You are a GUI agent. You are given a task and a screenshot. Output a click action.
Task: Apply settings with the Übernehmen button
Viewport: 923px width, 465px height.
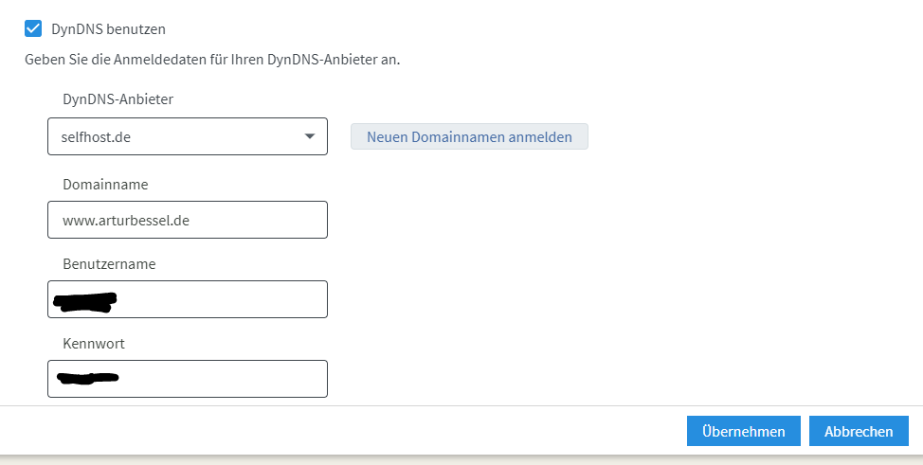[x=743, y=431]
